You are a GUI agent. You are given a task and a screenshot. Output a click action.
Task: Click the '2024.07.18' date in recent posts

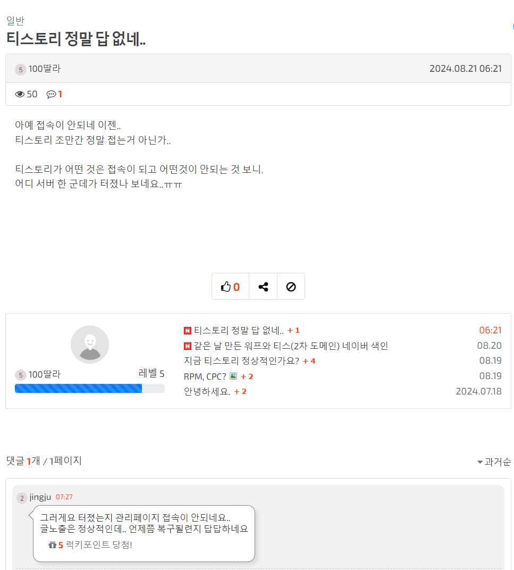click(x=478, y=391)
